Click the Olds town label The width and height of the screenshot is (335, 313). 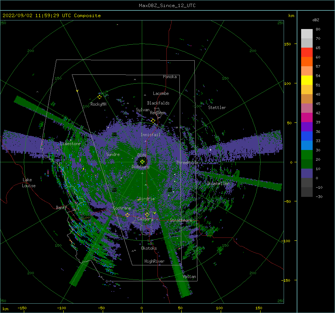(x=142, y=155)
